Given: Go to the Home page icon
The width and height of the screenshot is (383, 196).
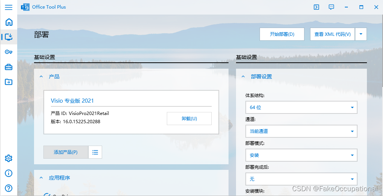Looking at the screenshot, I should 9,22.
